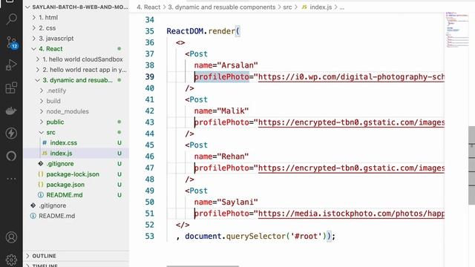Click breadcrumb '3. dynamic and resuable components'
475x267 pixels.
pyautogui.click(x=222, y=7)
